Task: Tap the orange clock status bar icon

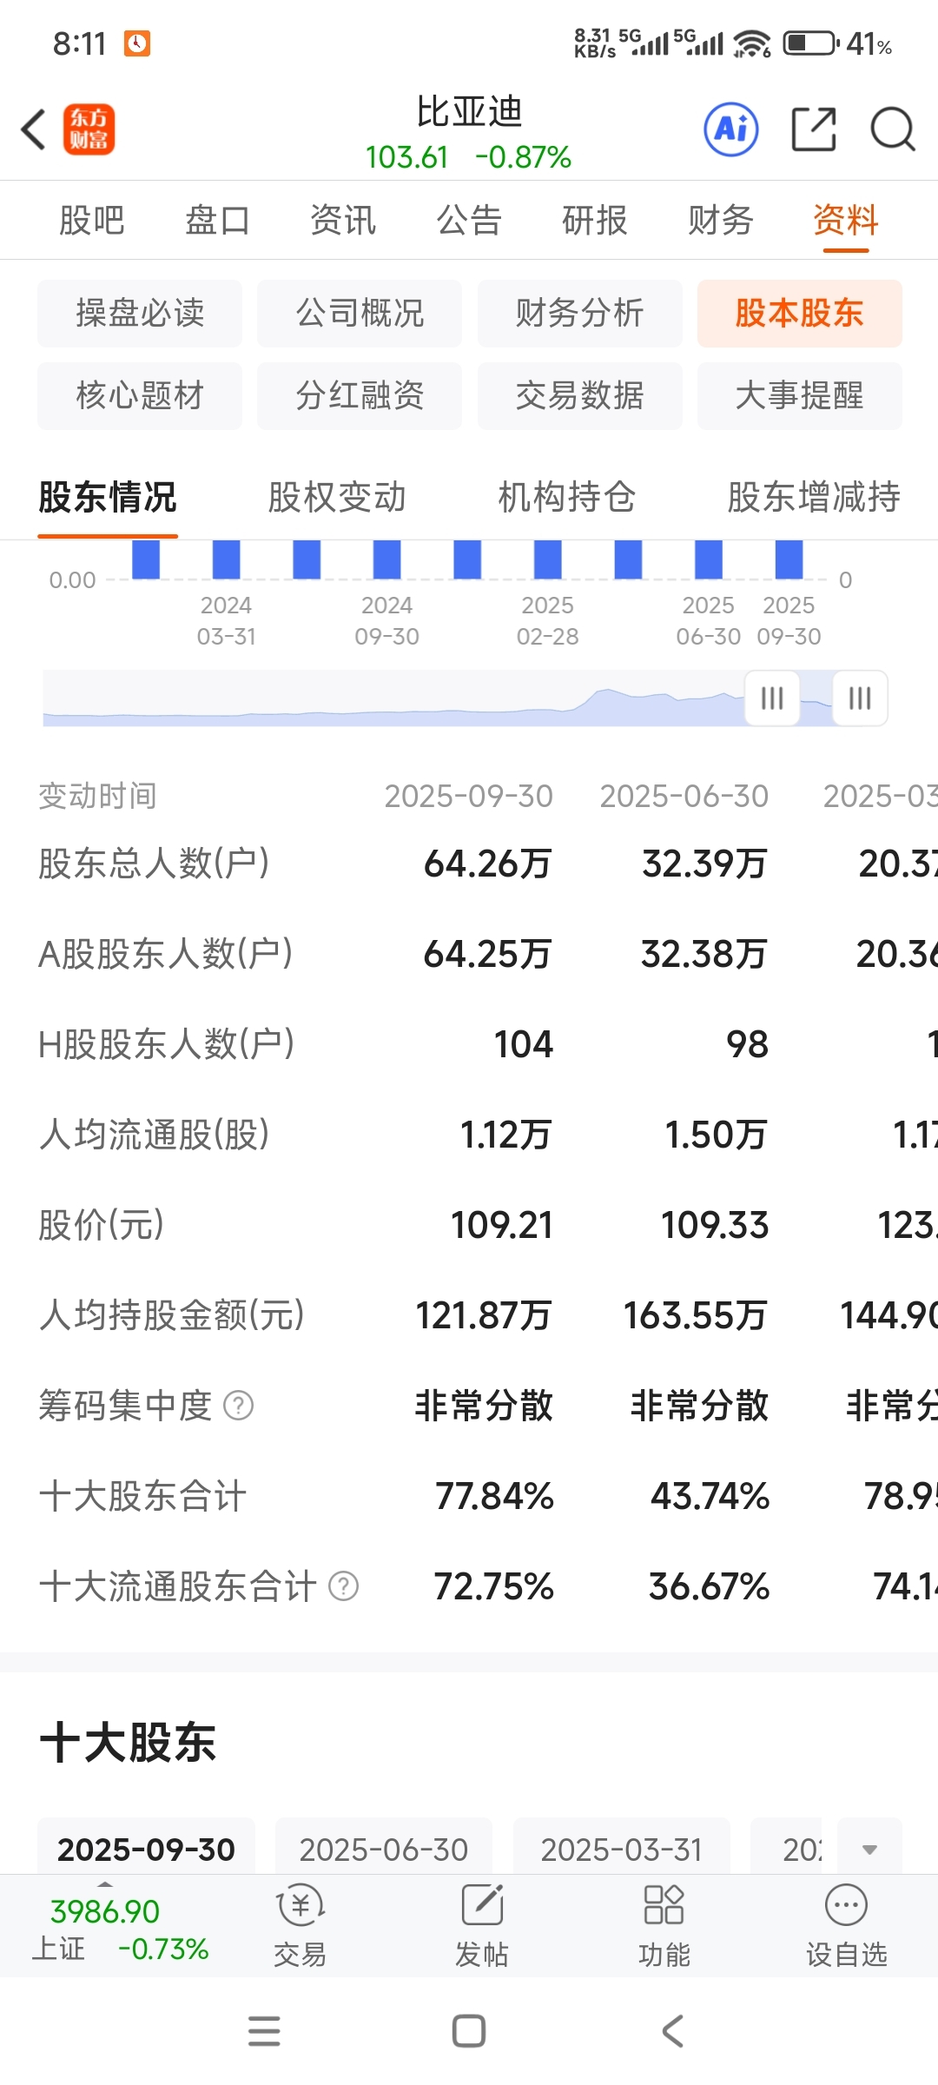Action: [x=137, y=43]
